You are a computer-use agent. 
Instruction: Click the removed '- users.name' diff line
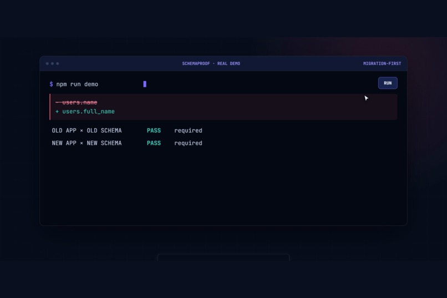click(x=77, y=102)
